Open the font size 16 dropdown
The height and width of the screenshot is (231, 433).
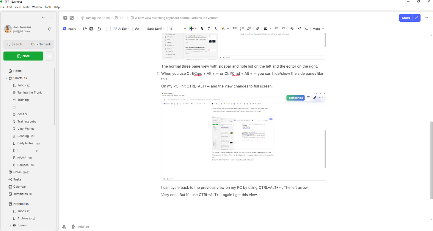click(178, 29)
